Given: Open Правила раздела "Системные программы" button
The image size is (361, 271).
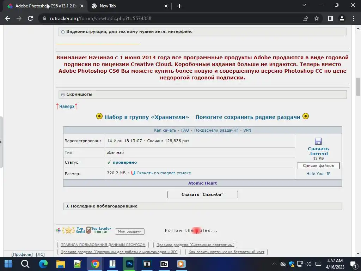Looking at the screenshot, I should (195, 245).
